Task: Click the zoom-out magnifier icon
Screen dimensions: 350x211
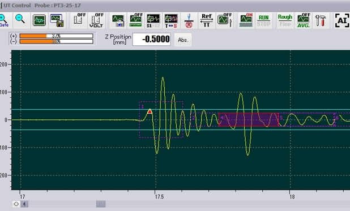Action: pyautogui.click(x=21, y=20)
